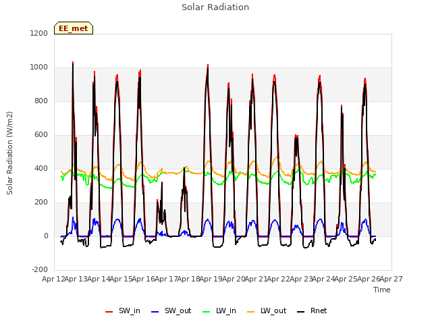432x324 pixels.
Task: Click the 600 y-axis tick label
Action: (x=41, y=135)
